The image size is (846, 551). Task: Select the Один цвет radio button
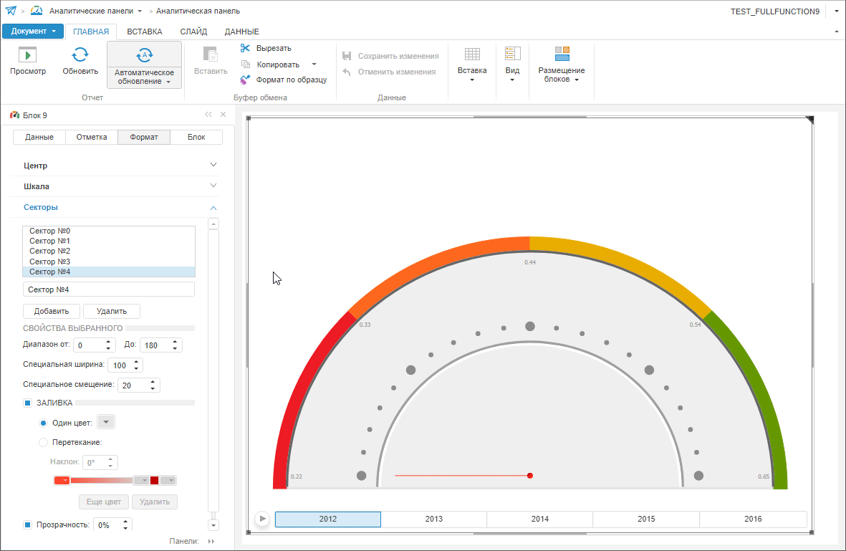pyautogui.click(x=44, y=423)
